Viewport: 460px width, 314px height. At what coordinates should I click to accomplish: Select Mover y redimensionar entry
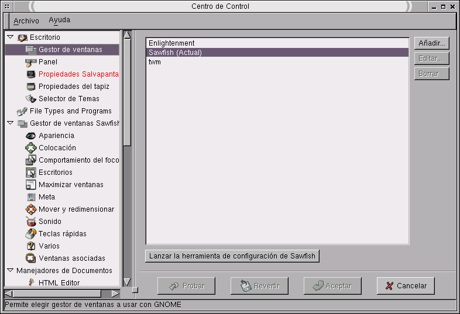[x=76, y=209]
